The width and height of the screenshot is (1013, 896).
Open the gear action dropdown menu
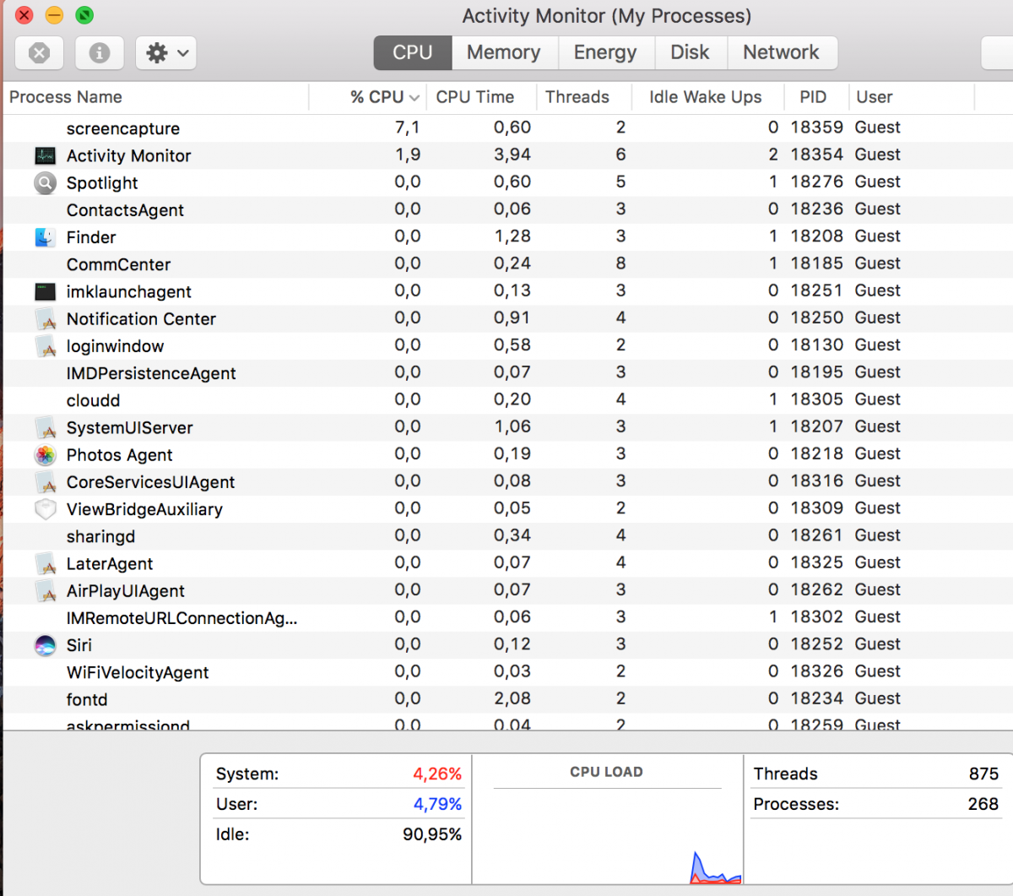pyautogui.click(x=166, y=53)
